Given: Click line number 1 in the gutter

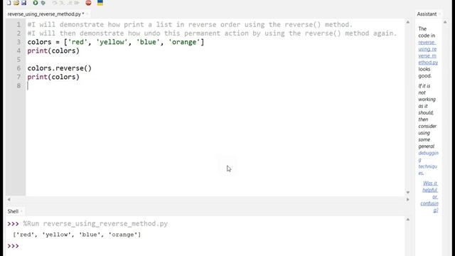Looking at the screenshot, I should (x=19, y=25).
